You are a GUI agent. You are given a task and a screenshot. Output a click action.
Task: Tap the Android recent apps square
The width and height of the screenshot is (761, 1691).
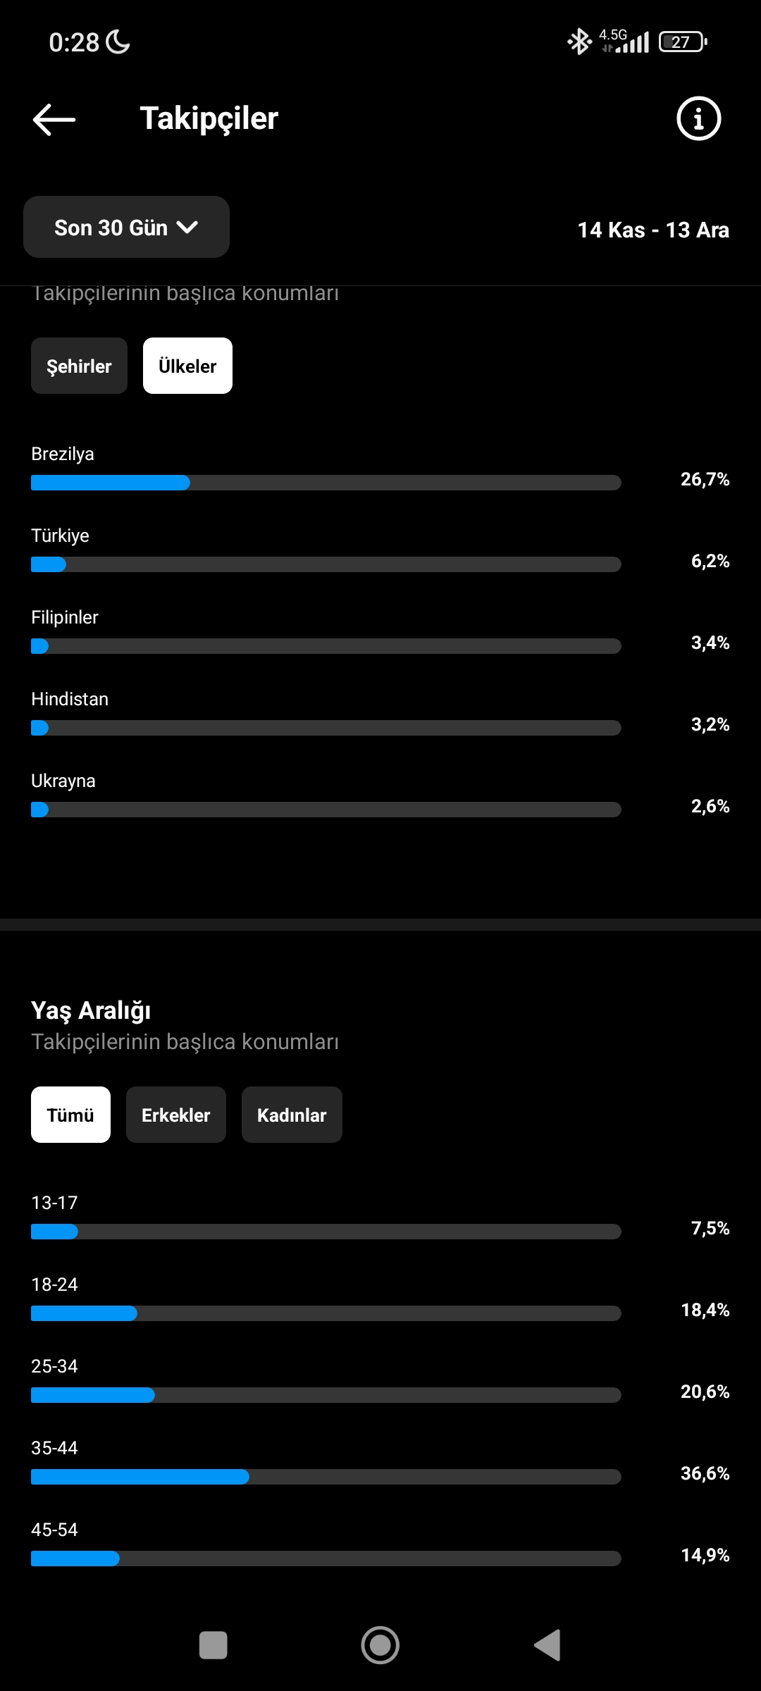[x=214, y=1645]
